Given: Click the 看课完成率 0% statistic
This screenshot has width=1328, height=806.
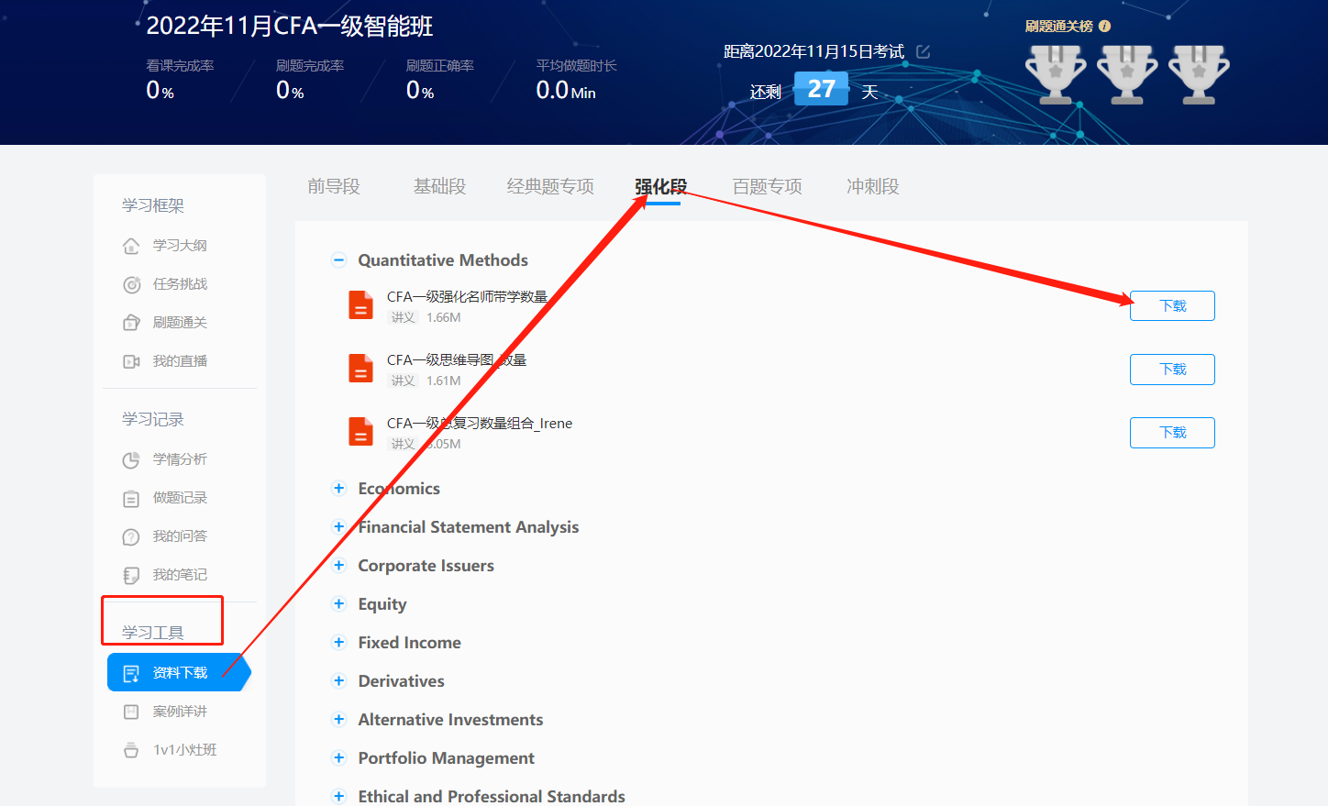Looking at the screenshot, I should pyautogui.click(x=180, y=80).
